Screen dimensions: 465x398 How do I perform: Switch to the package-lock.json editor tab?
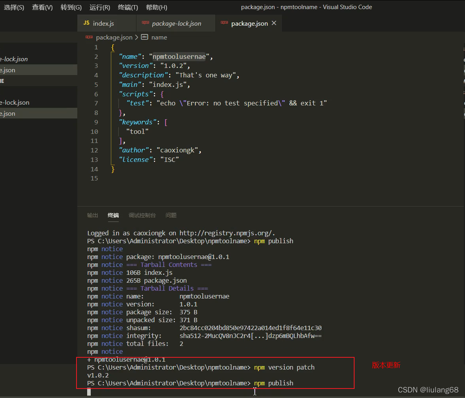(x=176, y=23)
